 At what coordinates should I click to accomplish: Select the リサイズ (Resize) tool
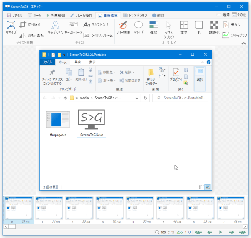click(11, 27)
